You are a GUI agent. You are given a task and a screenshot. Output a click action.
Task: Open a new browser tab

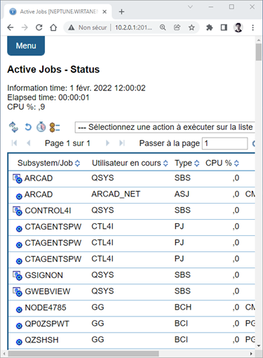[121, 11]
